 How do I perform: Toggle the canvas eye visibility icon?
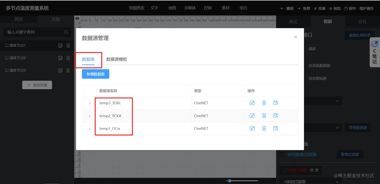point(77,18)
